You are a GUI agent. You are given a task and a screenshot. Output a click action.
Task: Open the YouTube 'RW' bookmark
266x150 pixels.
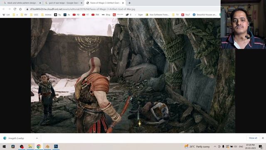point(95,15)
